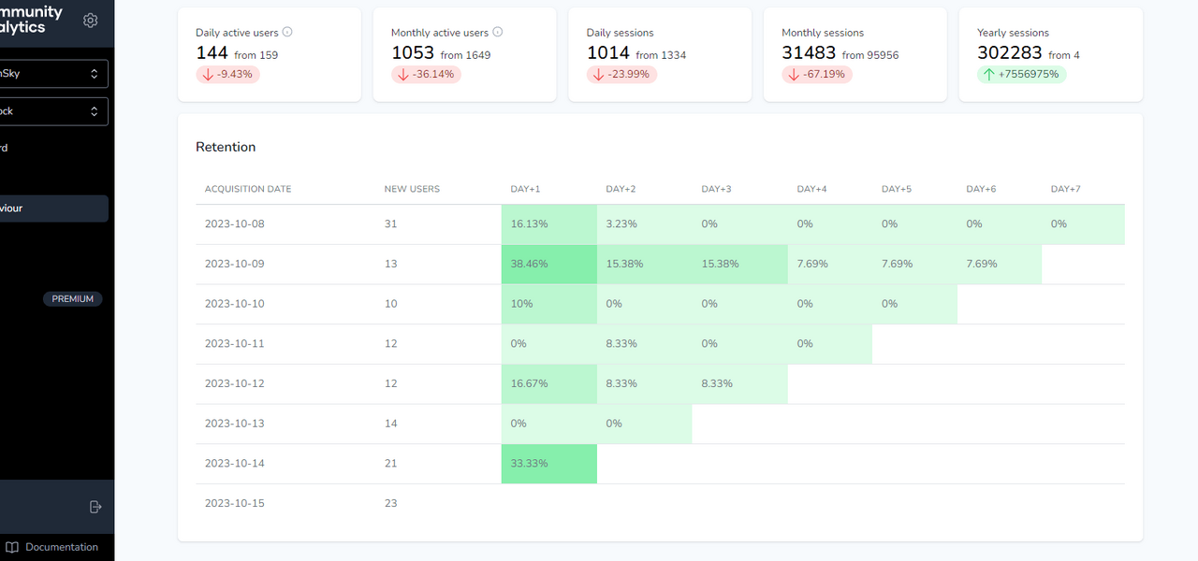Click the 33.33% retention cell for 2023-10-14

[x=548, y=464]
